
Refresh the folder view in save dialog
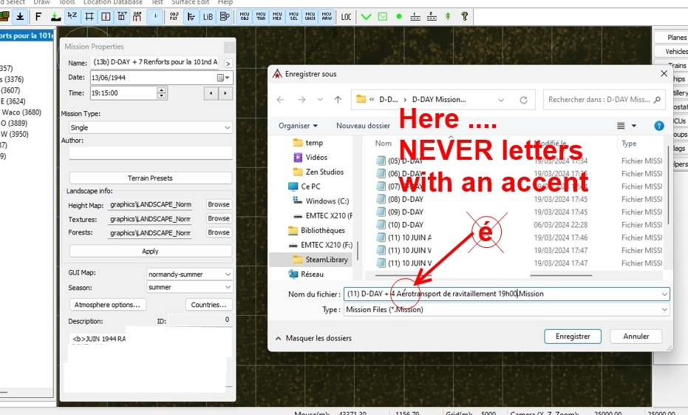pyautogui.click(x=523, y=100)
